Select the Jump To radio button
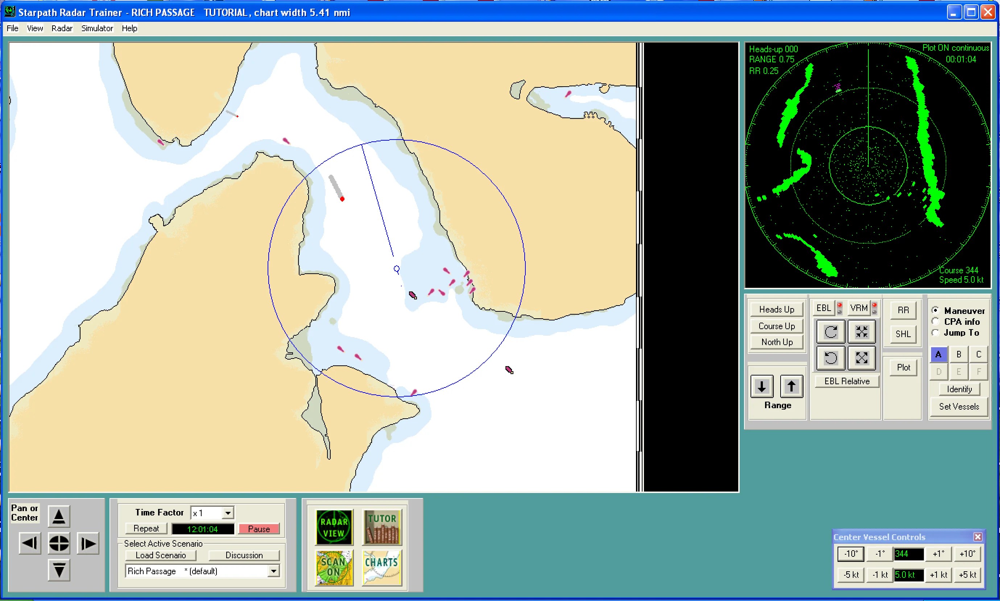This screenshot has height=601, width=1000. 935,332
